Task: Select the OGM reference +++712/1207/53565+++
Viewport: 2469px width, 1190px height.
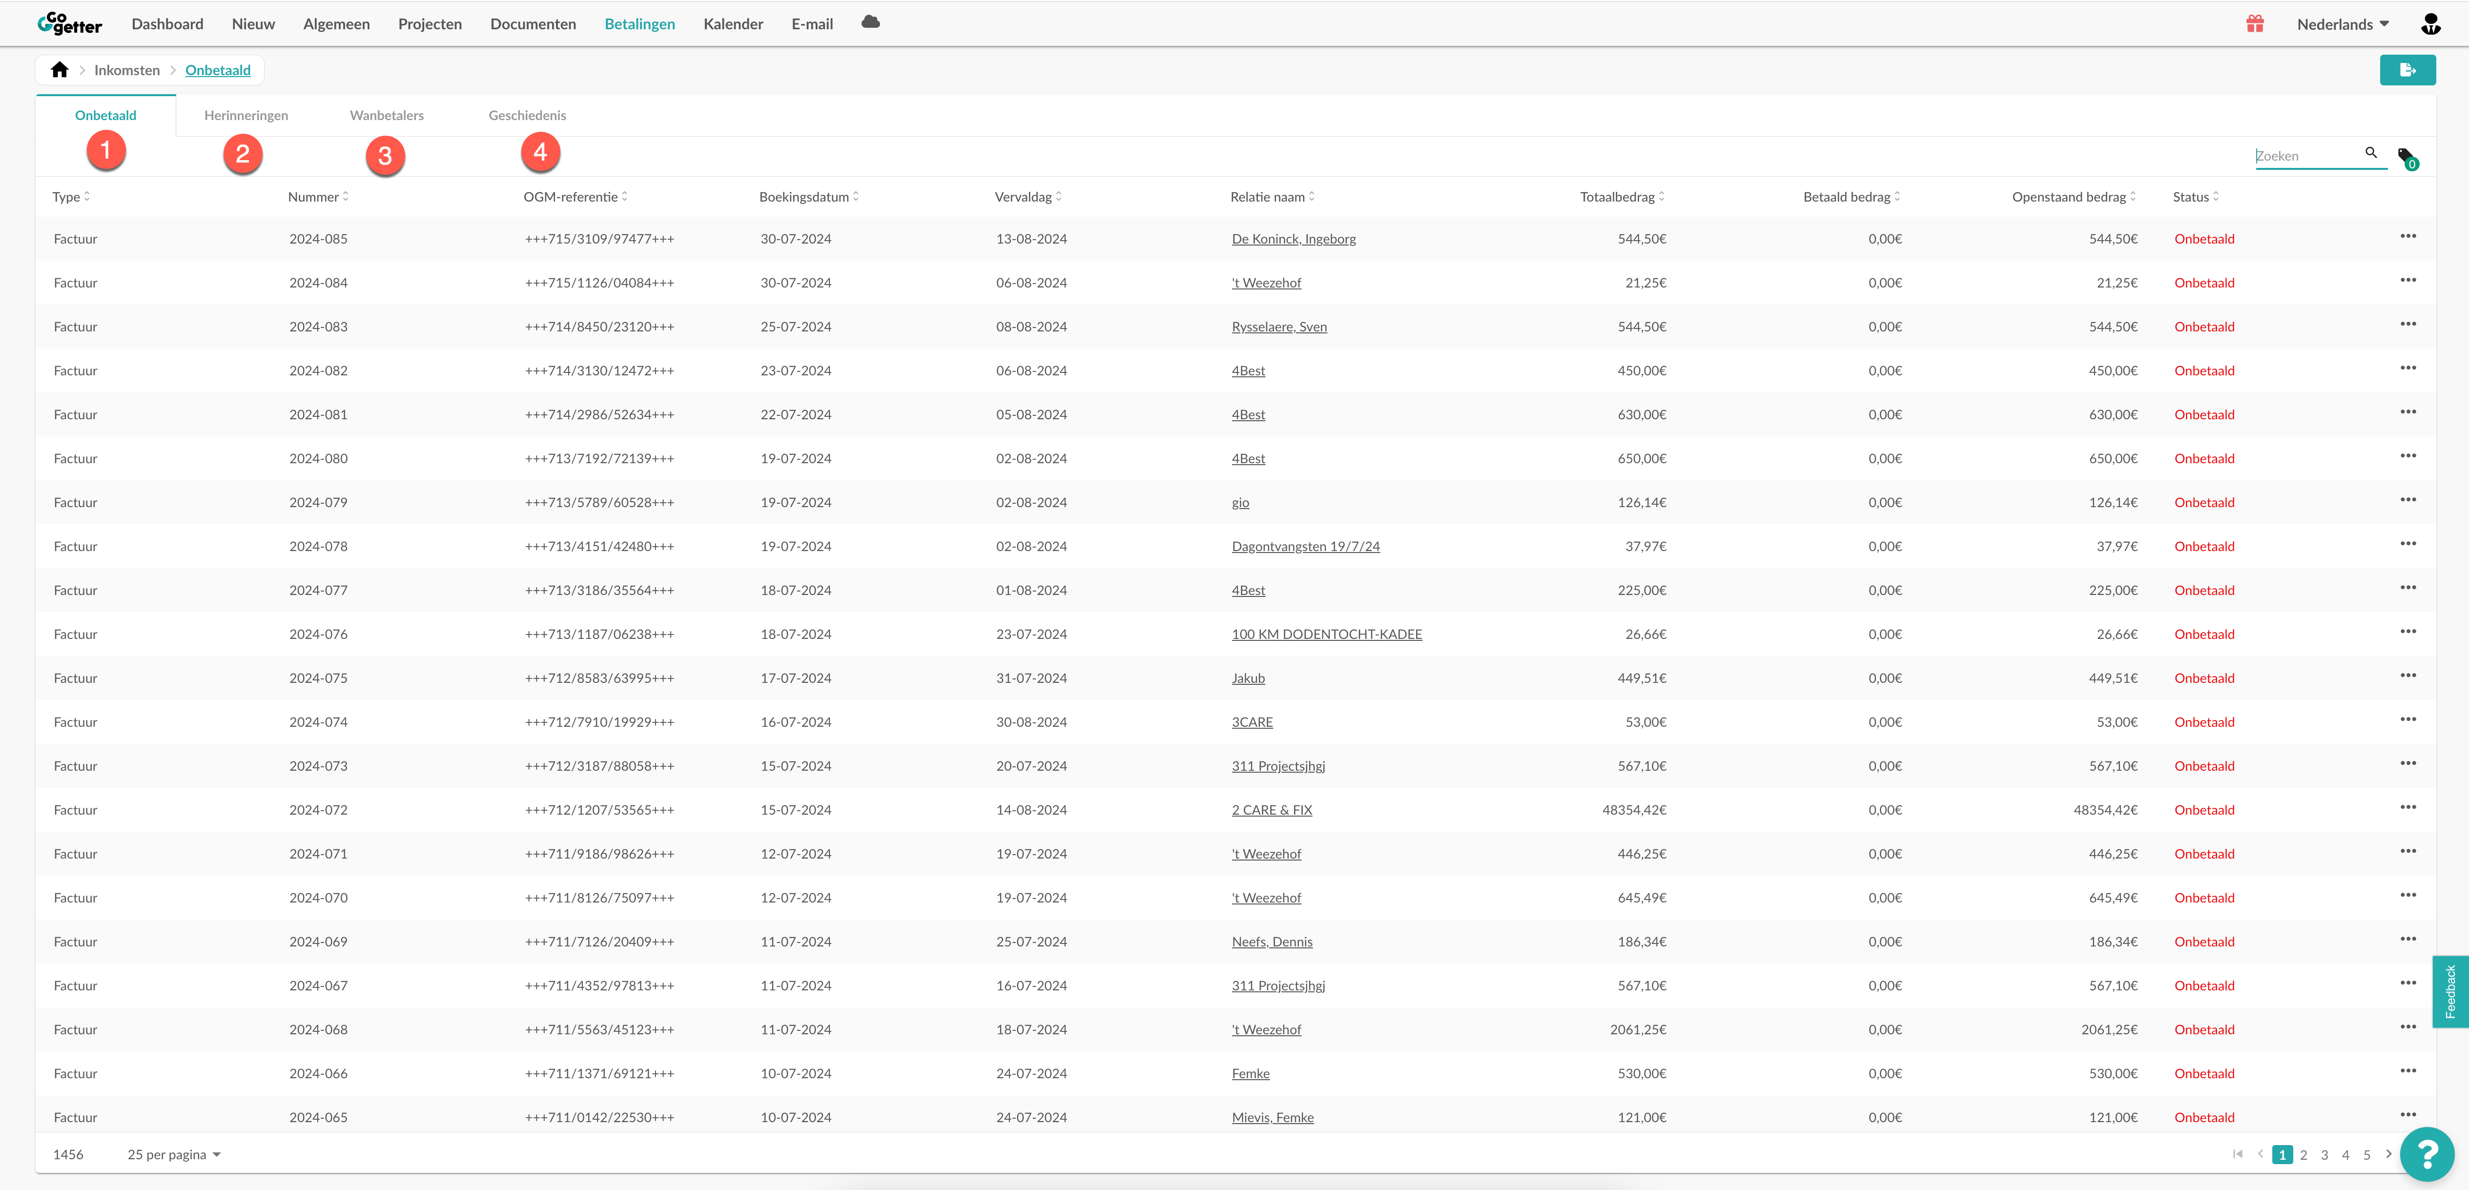Action: click(x=599, y=811)
